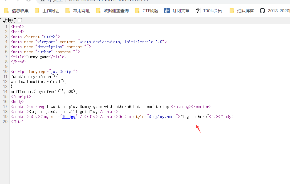Image resolution: width=290 pixels, height=184 pixels.
Task: Open the 常用网址 bookmark folder
Action: click(x=78, y=11)
